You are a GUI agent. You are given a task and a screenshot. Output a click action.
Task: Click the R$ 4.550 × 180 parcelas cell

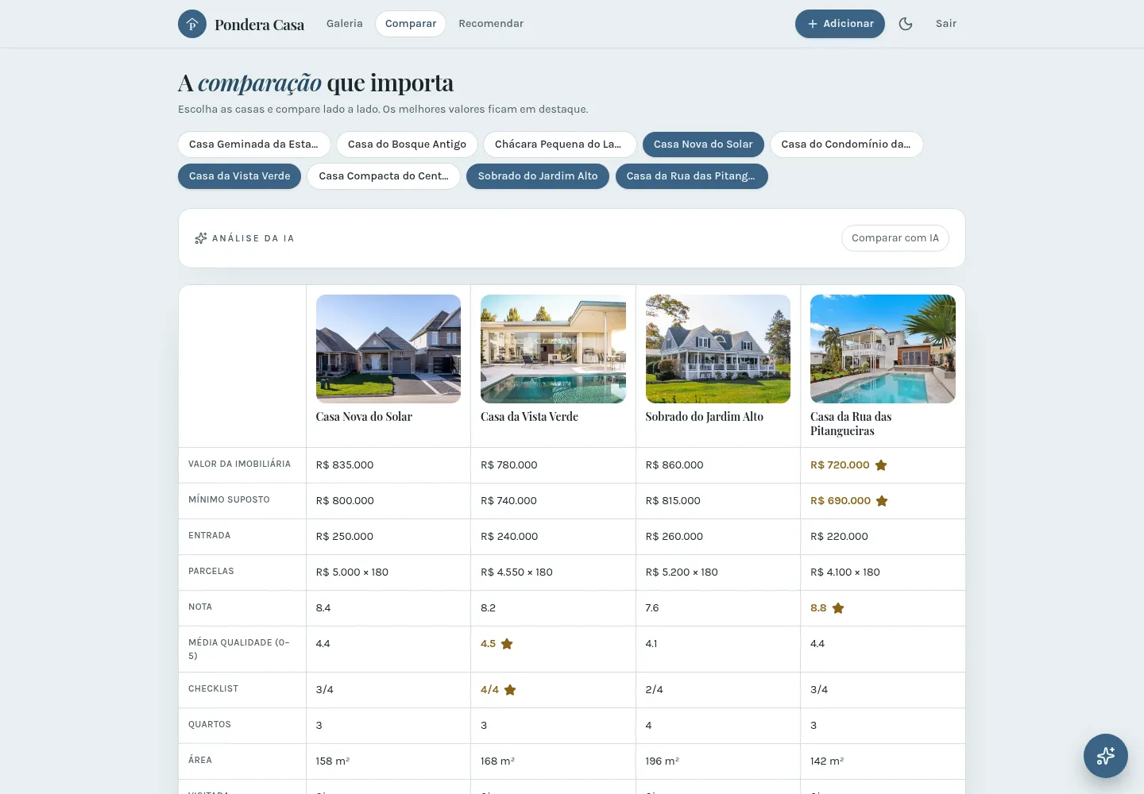(553, 572)
